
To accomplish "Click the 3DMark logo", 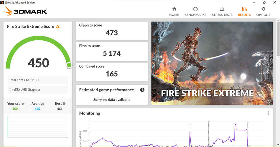I will [26, 11].
